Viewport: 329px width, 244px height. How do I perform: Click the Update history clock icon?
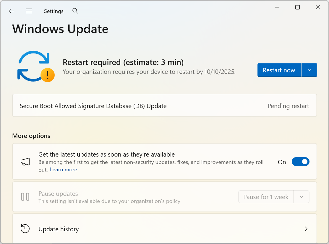point(25,229)
